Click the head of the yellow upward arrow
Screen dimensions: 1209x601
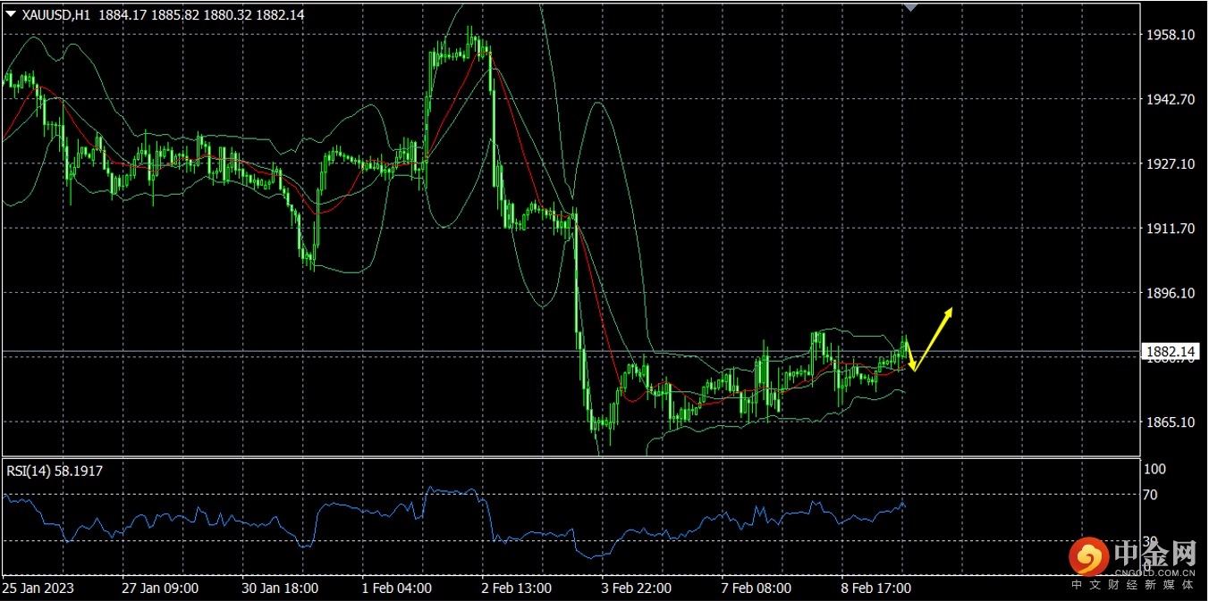pyautogui.click(x=949, y=312)
